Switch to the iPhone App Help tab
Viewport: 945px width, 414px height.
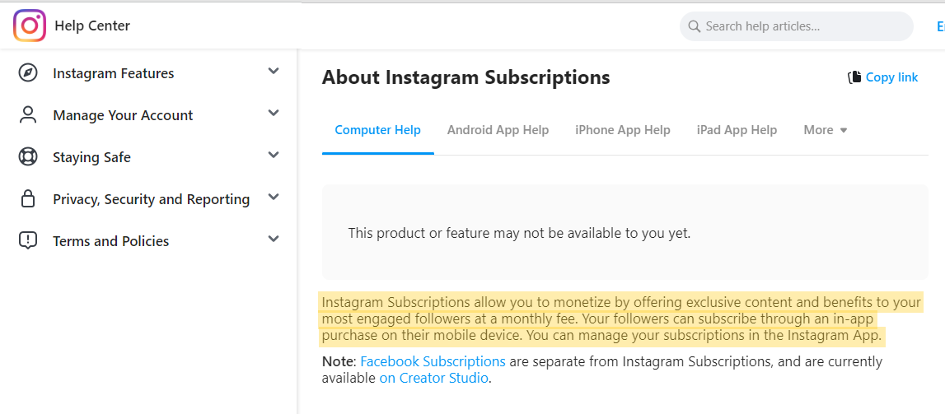click(622, 130)
